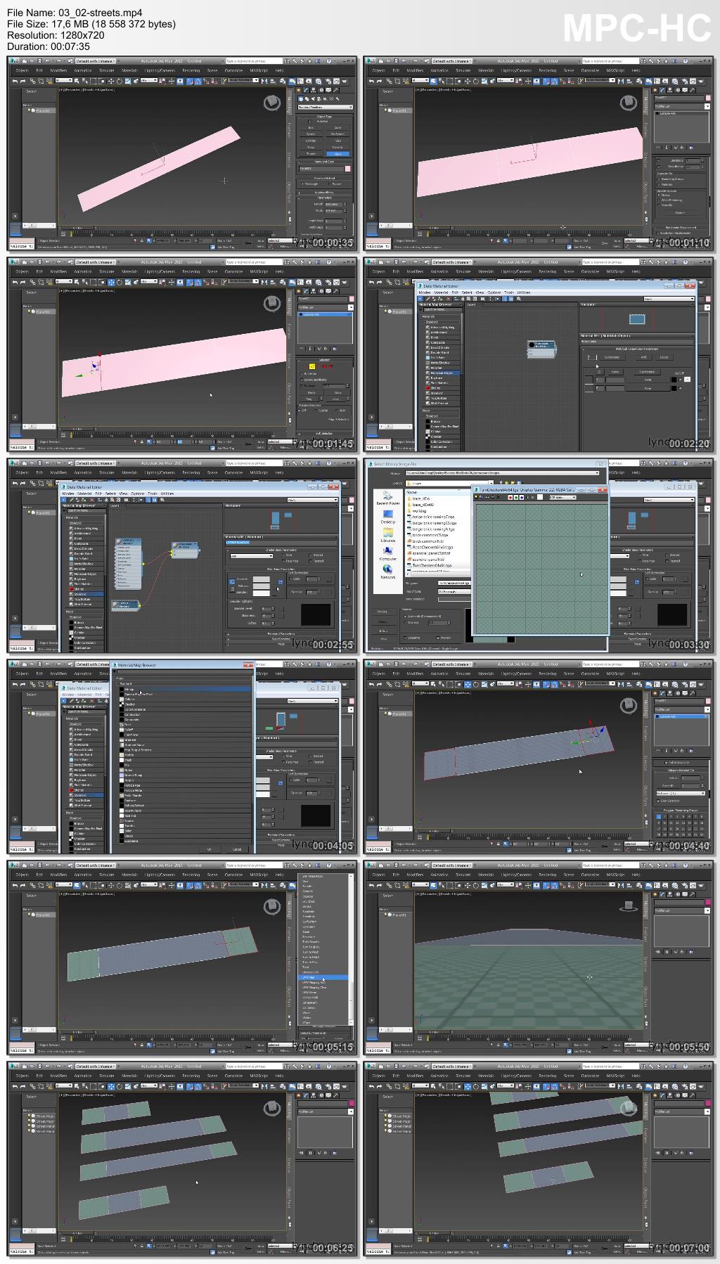The width and height of the screenshot is (720, 1264).
Task: Check the Preview box in bitmap dialog
Action: [x=437, y=638]
